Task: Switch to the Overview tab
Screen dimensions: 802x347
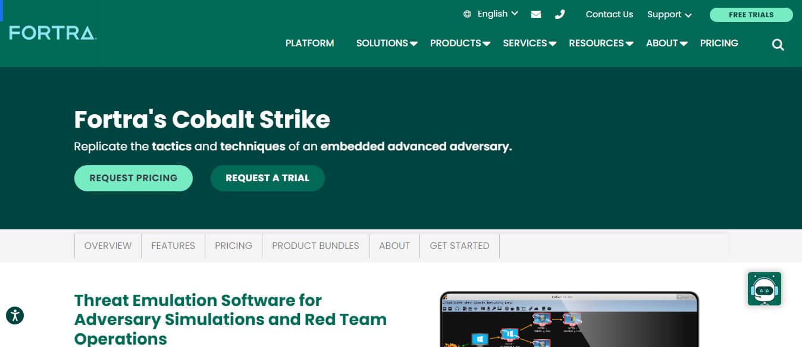Action: point(108,246)
